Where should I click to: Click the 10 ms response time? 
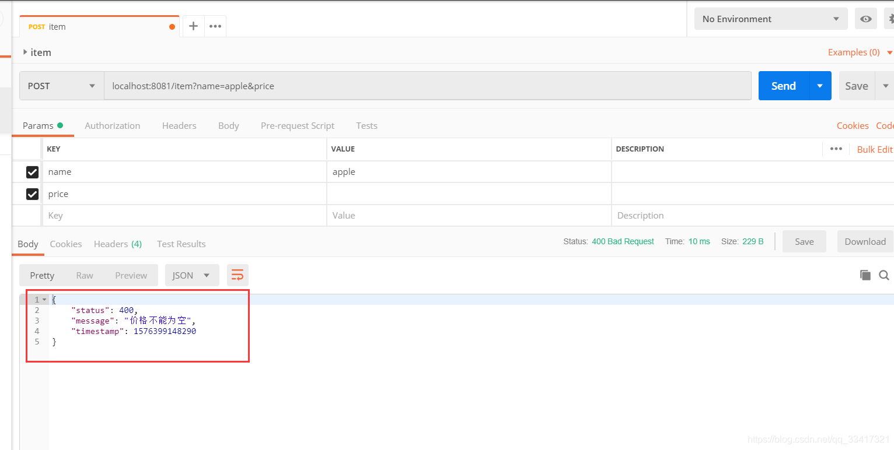point(699,241)
